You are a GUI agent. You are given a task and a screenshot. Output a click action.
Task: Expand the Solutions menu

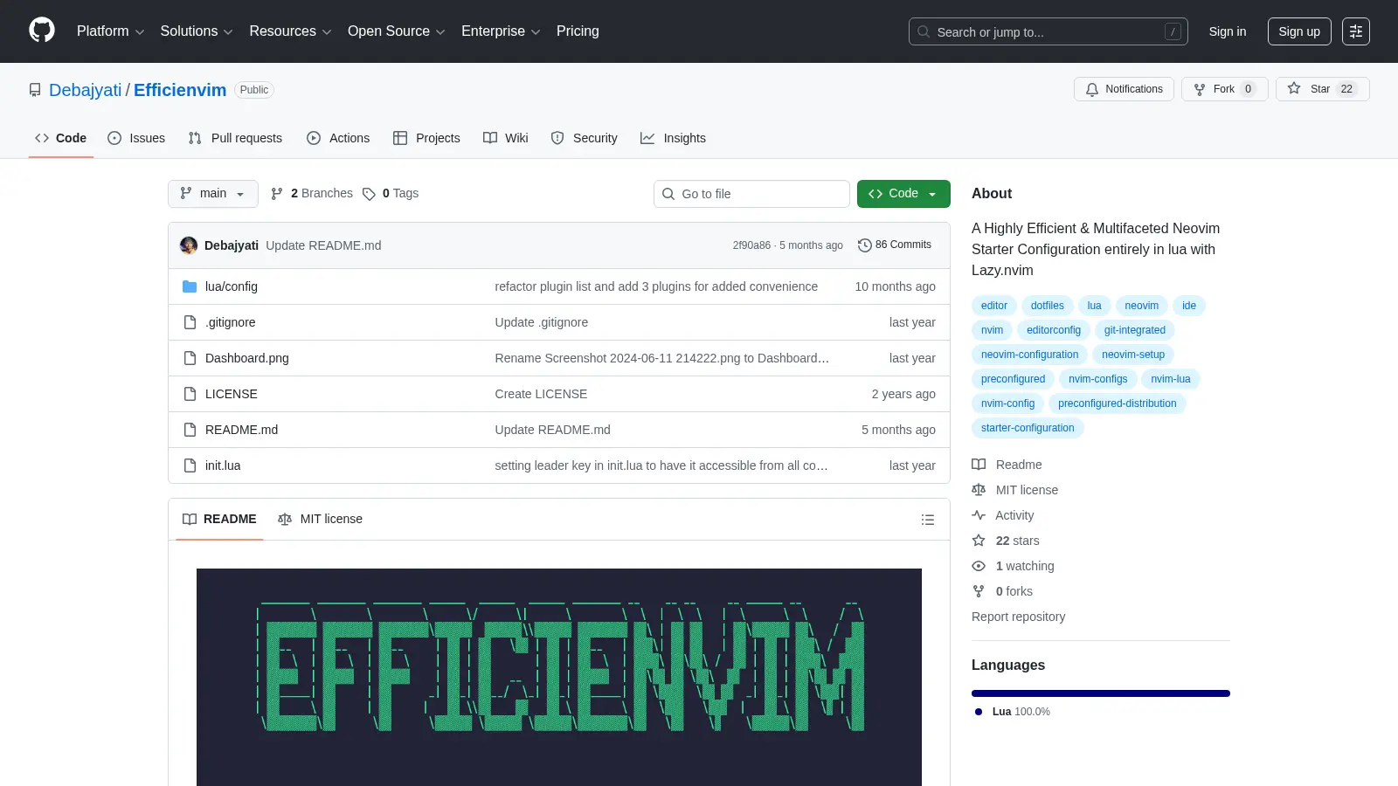coord(197,31)
